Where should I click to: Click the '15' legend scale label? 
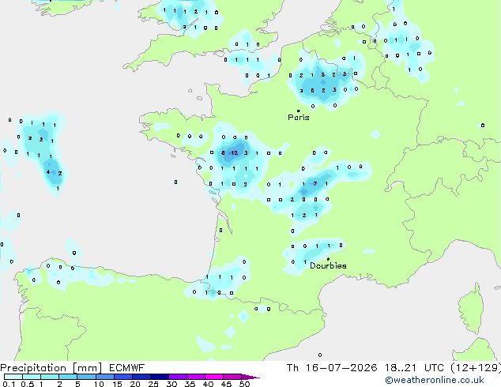(x=117, y=384)
